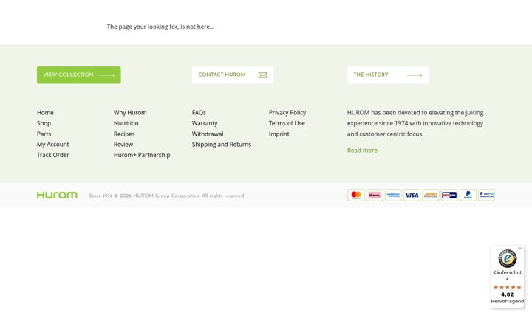Click the VISA payment icon
Screen dimensions: 532x332
[x=412, y=195]
